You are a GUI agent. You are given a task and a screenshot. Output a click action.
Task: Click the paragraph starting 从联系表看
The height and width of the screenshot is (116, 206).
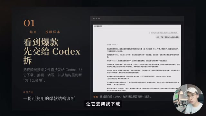143,66
